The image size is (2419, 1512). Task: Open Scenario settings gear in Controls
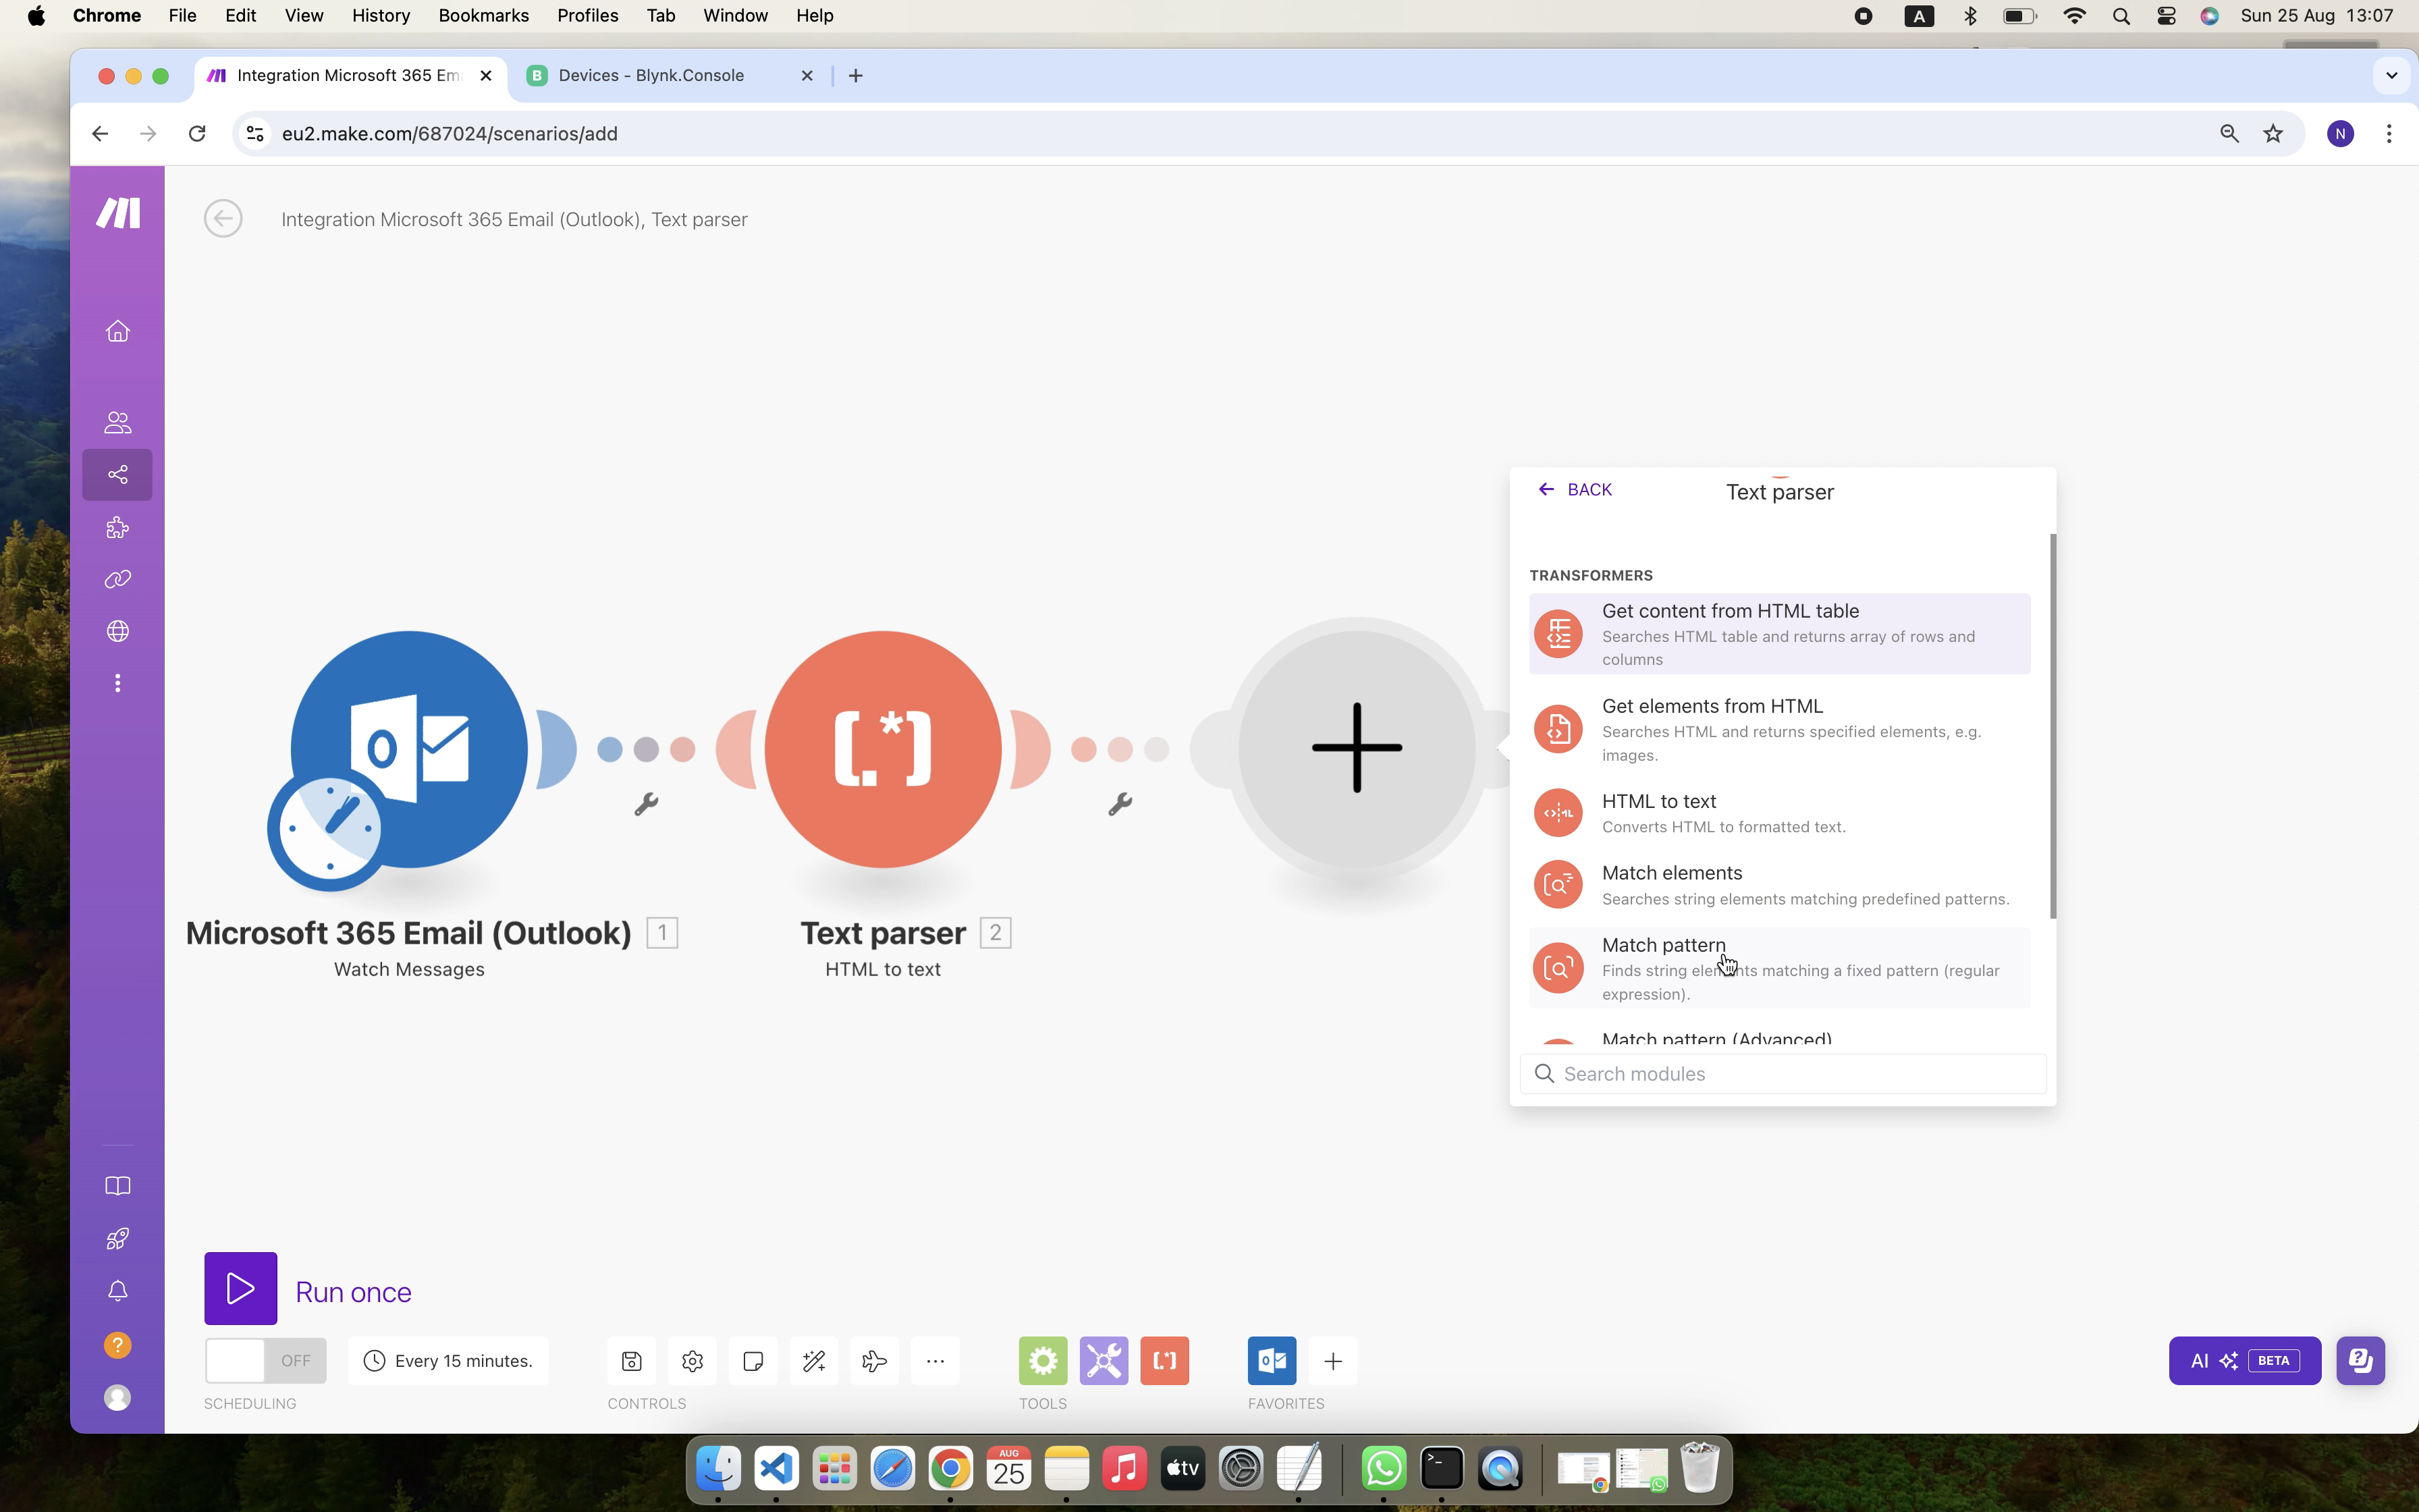pos(692,1360)
